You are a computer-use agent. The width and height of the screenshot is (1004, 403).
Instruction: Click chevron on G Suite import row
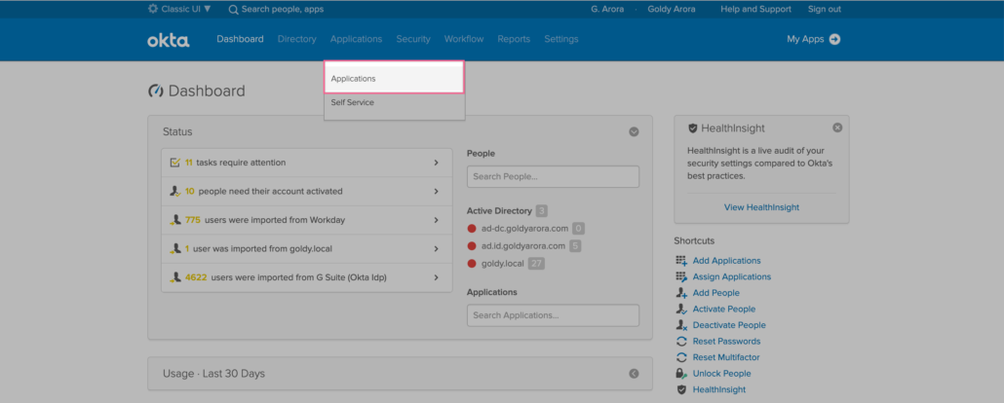(x=436, y=277)
